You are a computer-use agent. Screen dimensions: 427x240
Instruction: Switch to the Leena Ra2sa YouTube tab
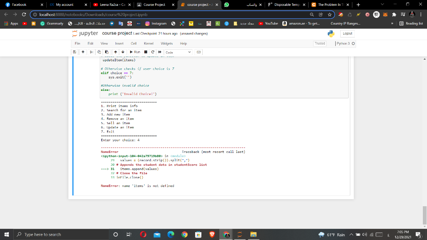click(112, 5)
